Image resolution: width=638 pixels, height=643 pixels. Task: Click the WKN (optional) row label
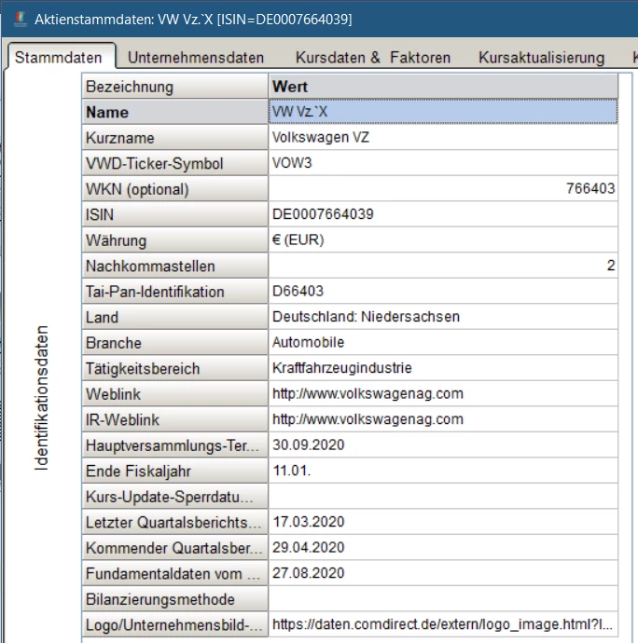pos(175,189)
